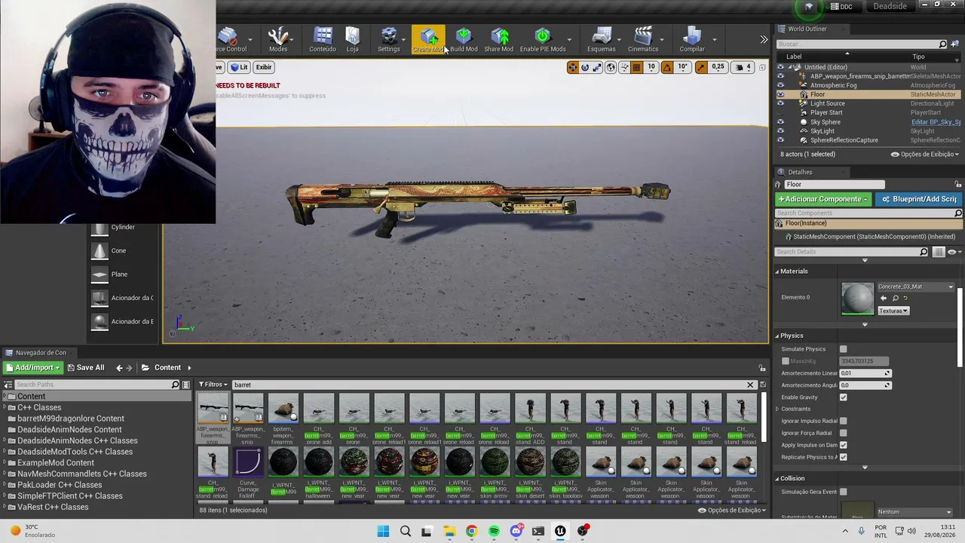The image size is (965, 543).
Task: Click the Share Mod toolbar icon
Action: 499,39
